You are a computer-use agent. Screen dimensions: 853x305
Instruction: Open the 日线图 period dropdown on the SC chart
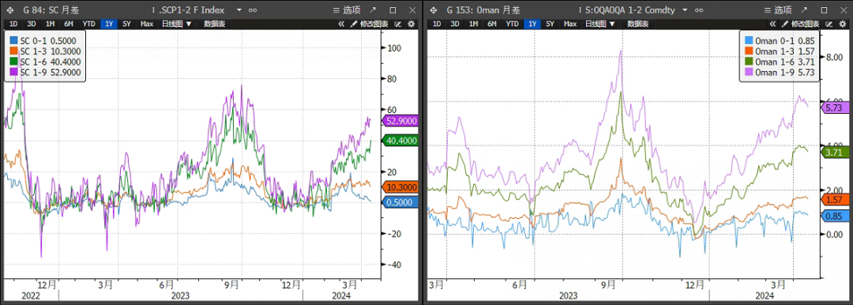point(177,24)
